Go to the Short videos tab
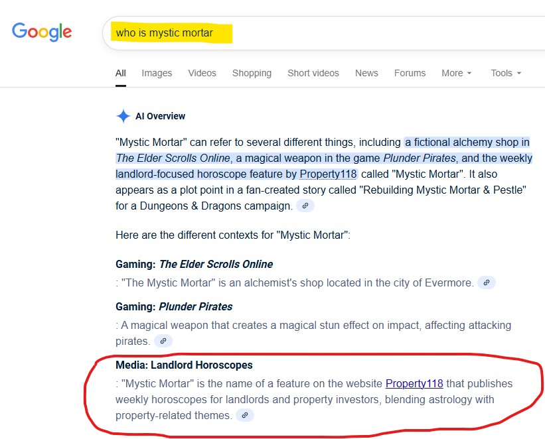 click(313, 73)
